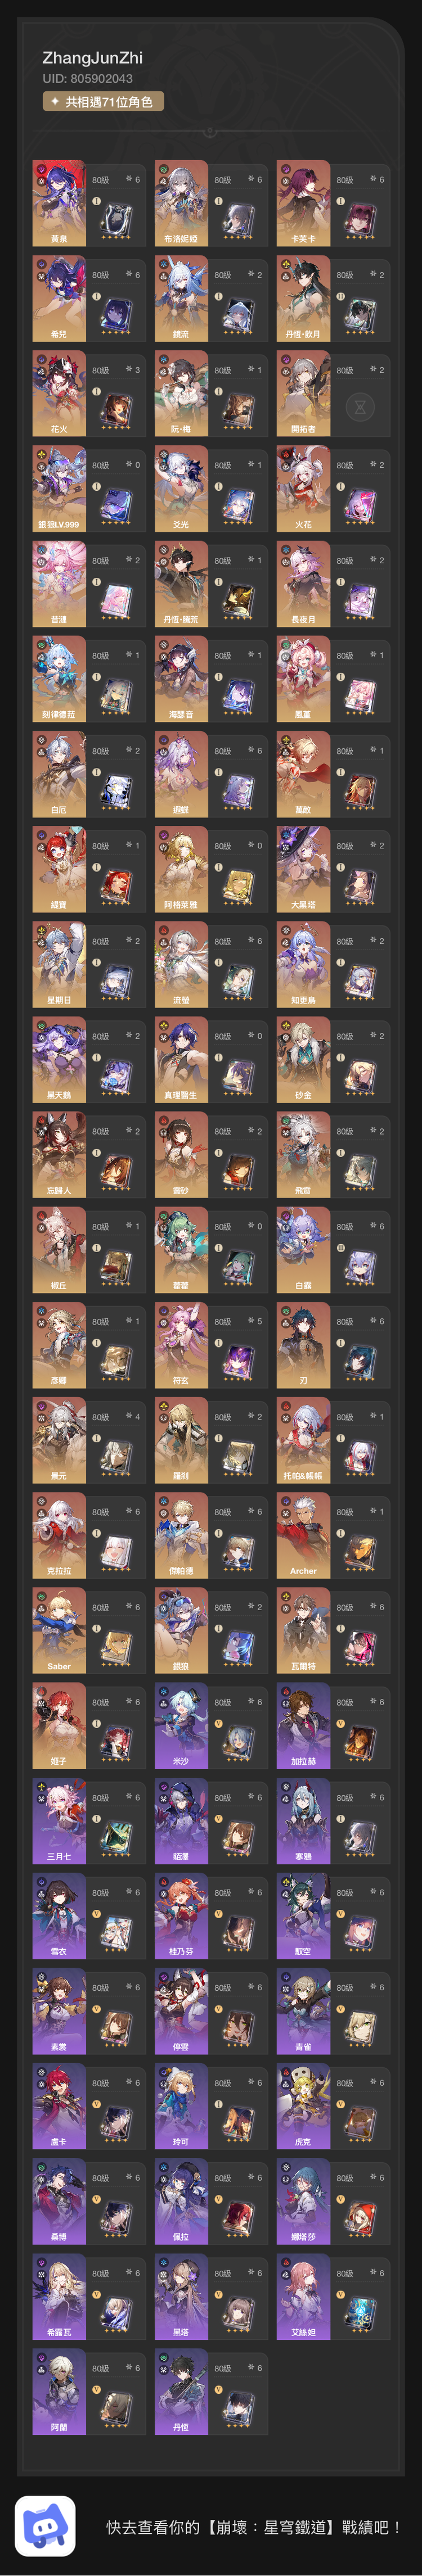Click 卡芙卡's light cone icon

pyautogui.click(x=361, y=220)
